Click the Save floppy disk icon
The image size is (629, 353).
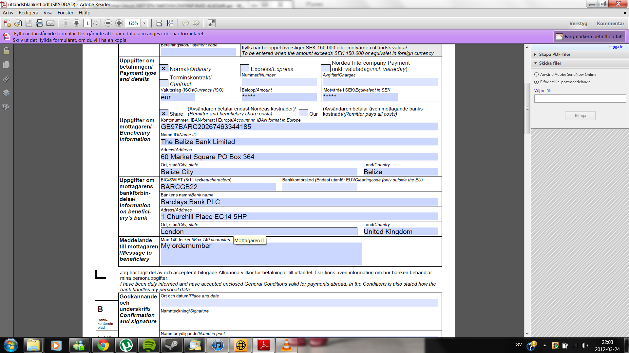point(29,23)
